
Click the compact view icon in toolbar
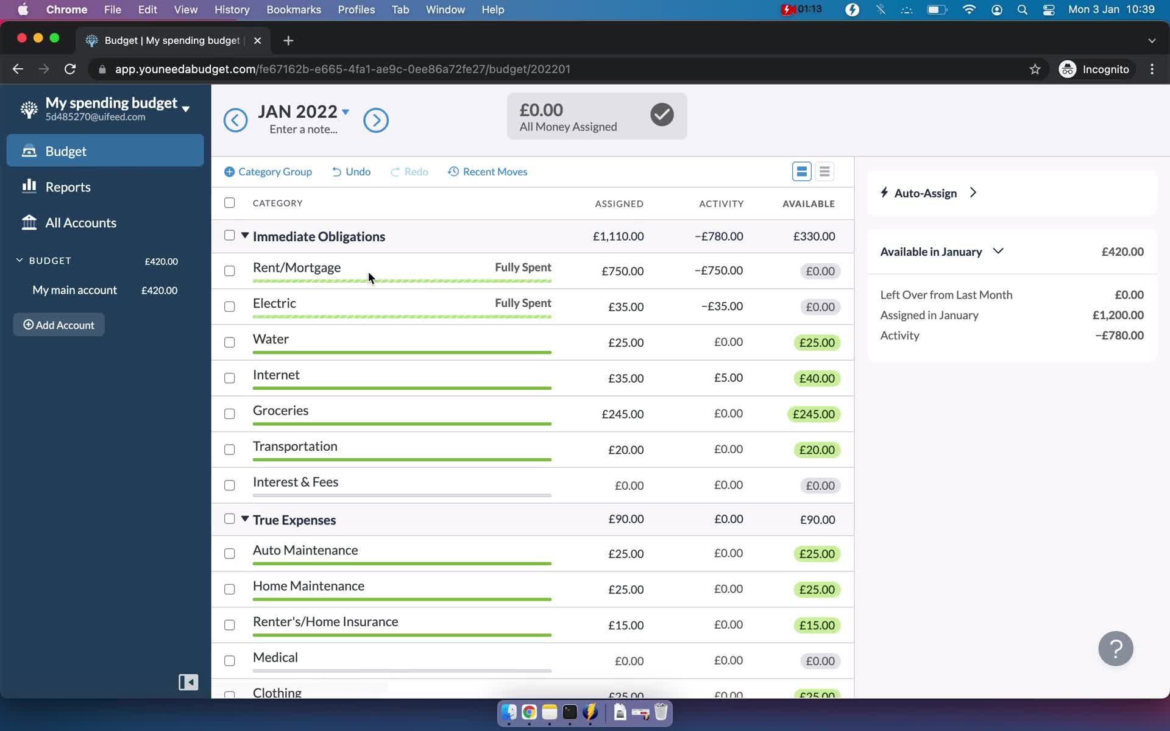coord(824,172)
